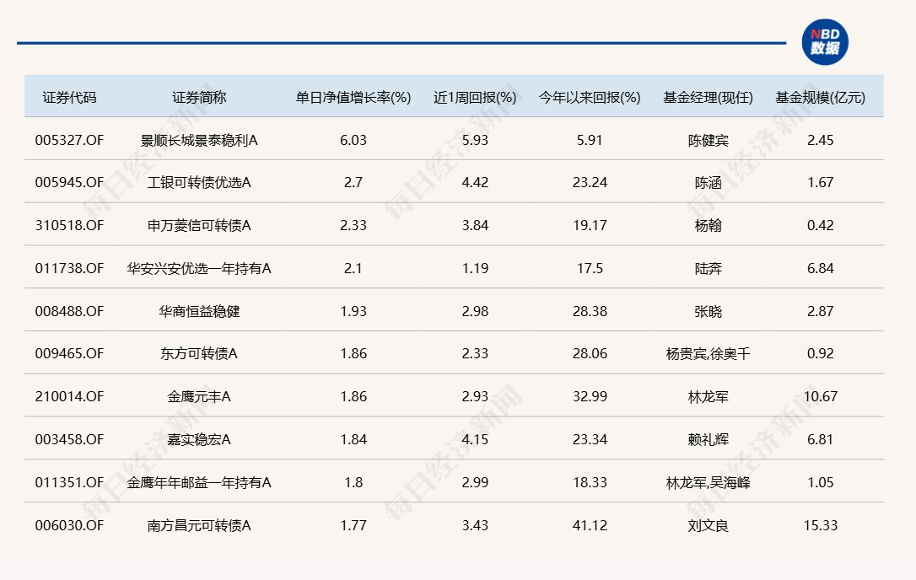Select fund name 东方可转债A
Screen dimensions: 916x580
tap(198, 353)
